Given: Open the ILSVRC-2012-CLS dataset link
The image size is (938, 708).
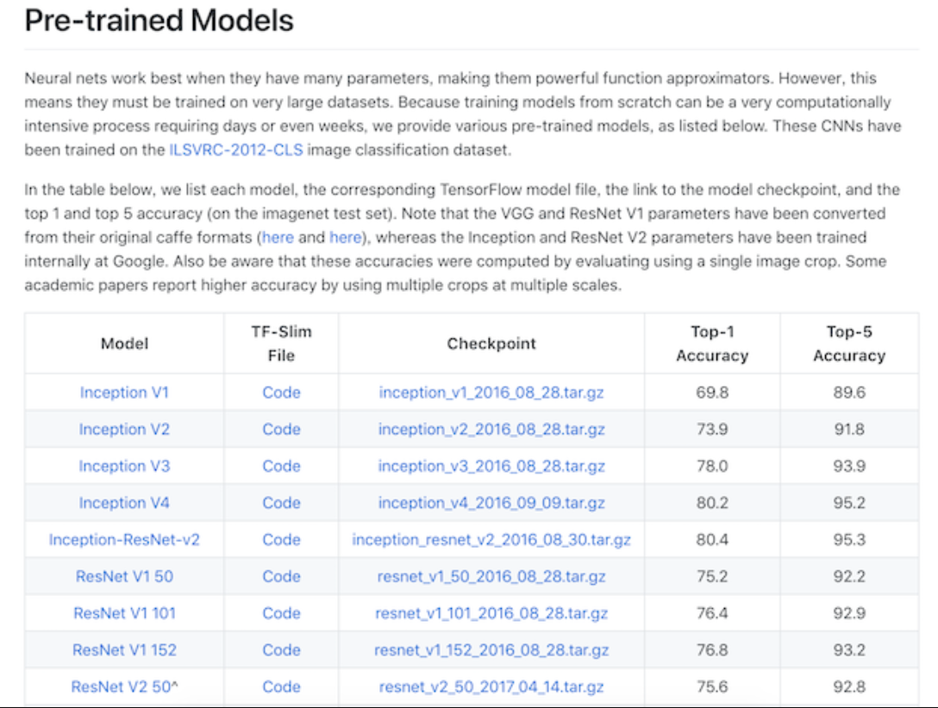Looking at the screenshot, I should 235,149.
